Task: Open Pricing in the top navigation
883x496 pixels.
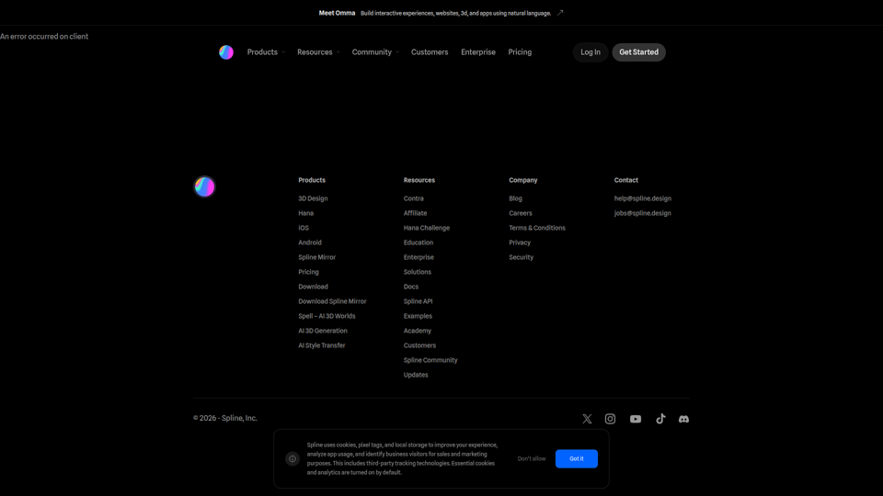Action: 520,52
